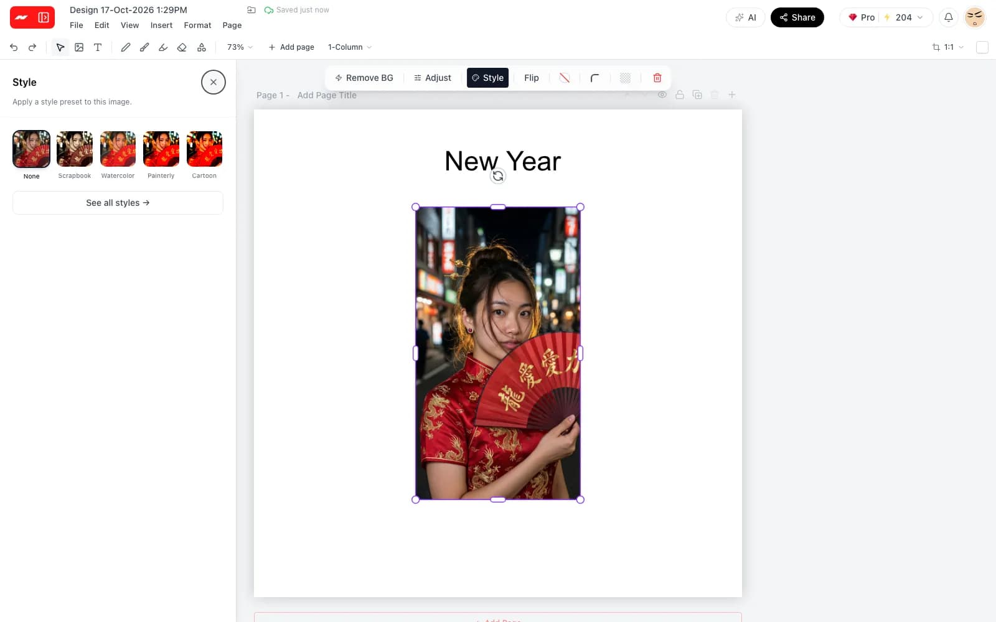Click See all styles link

point(118,203)
